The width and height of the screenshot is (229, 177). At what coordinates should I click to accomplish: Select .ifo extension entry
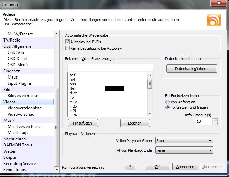point(107,97)
